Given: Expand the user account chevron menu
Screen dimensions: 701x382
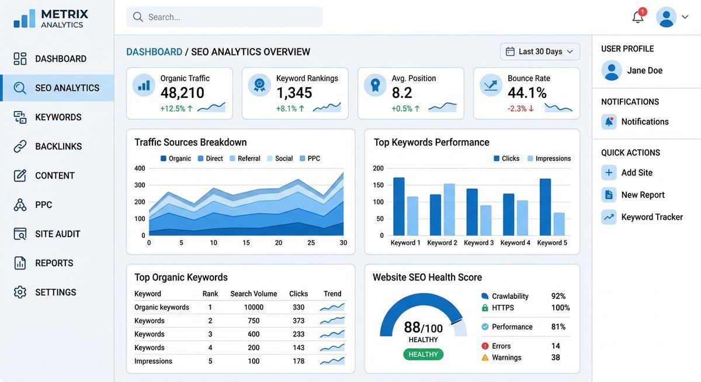Looking at the screenshot, I should point(686,18).
